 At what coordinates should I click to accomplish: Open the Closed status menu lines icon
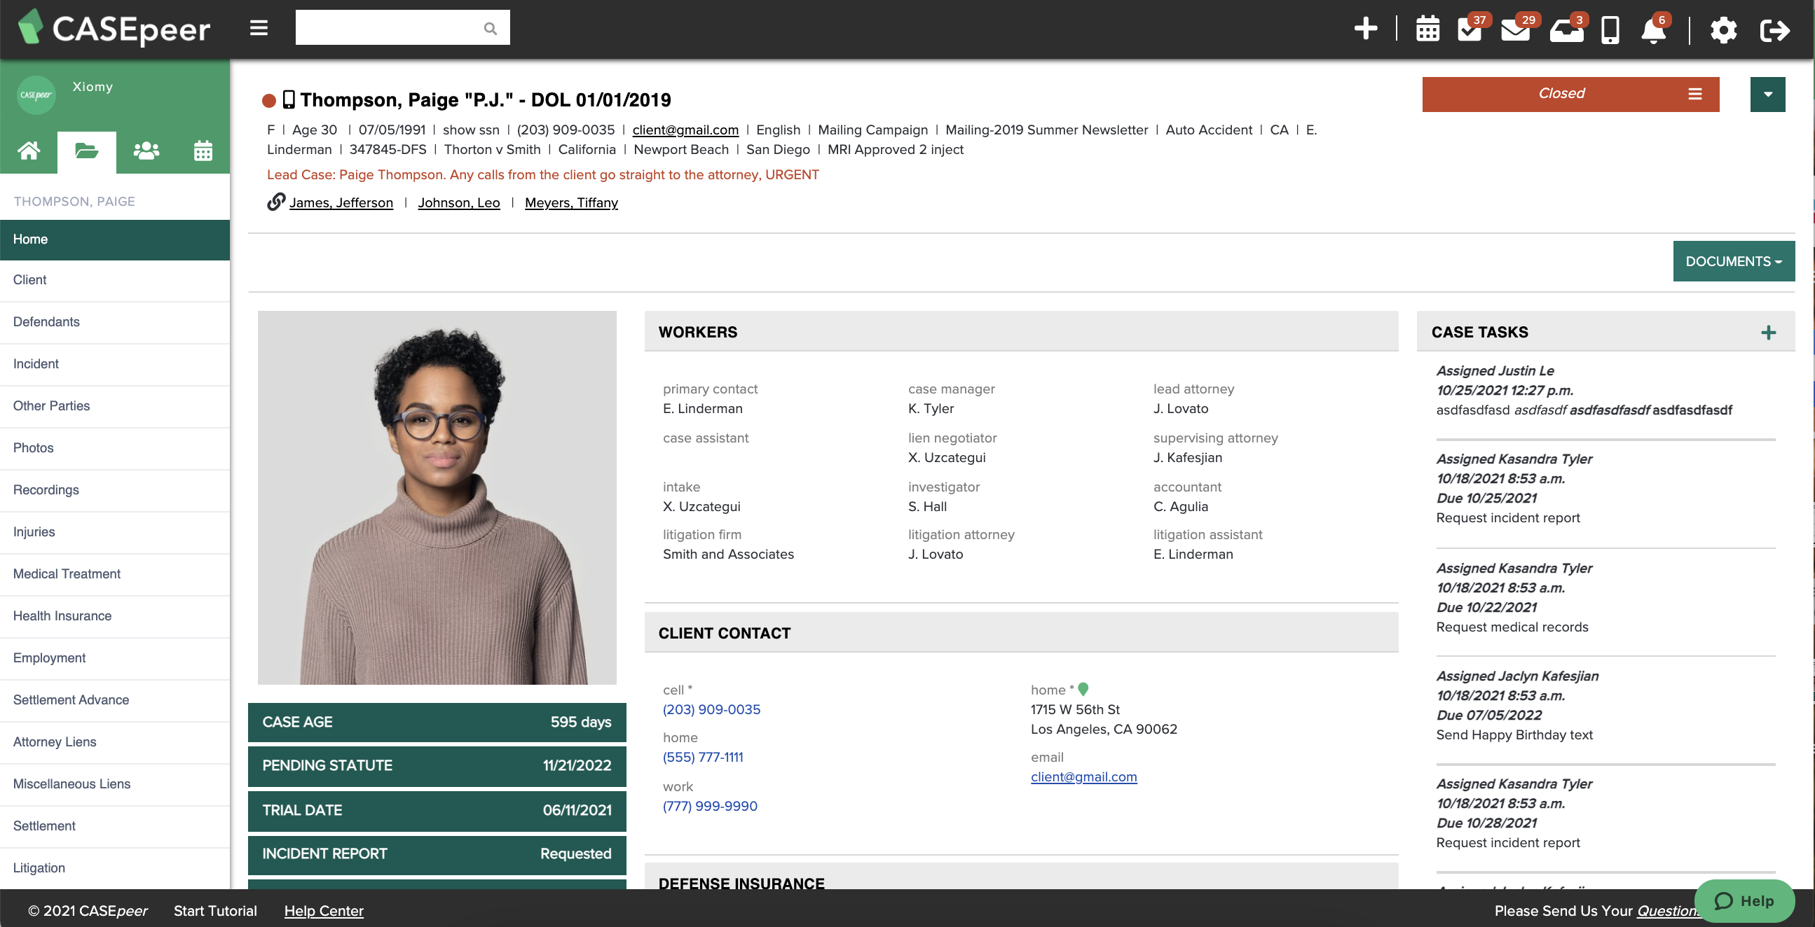pos(1695,94)
